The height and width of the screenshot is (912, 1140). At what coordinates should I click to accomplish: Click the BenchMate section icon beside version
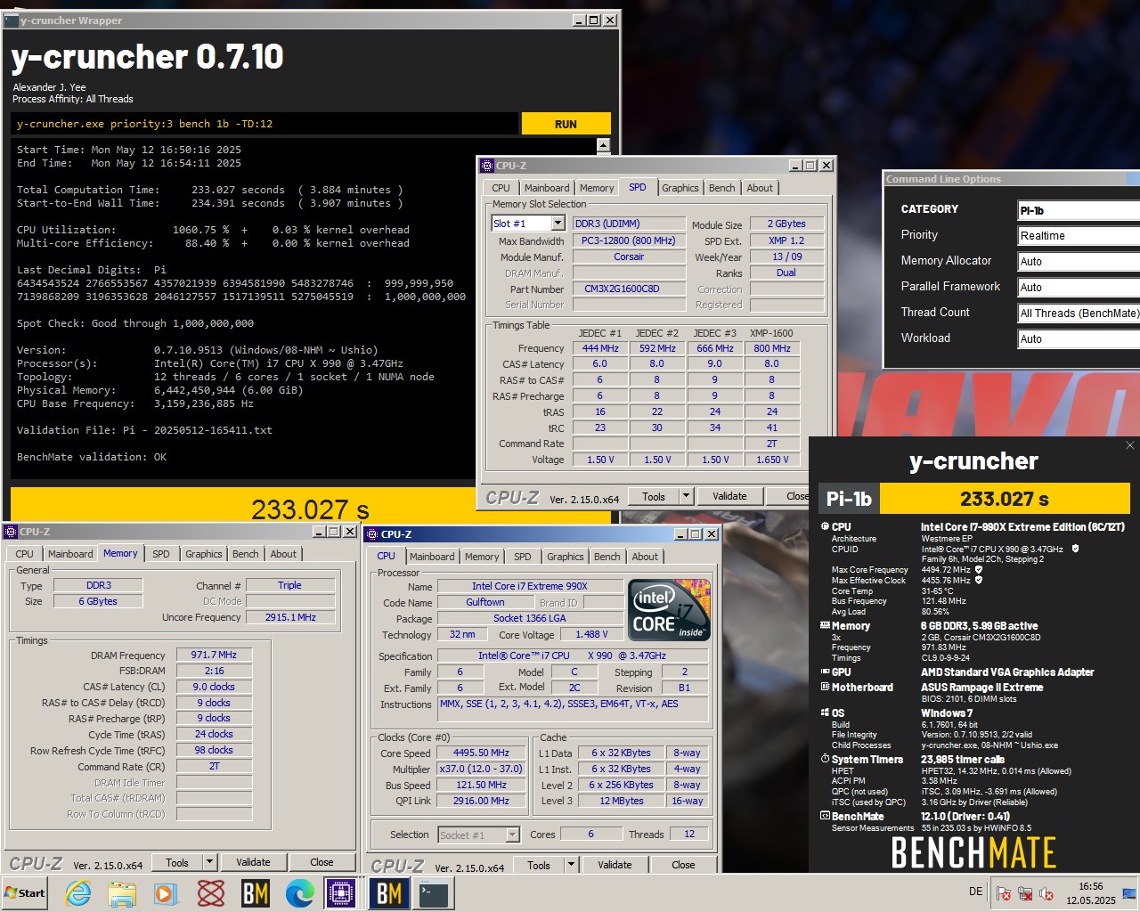(x=824, y=816)
